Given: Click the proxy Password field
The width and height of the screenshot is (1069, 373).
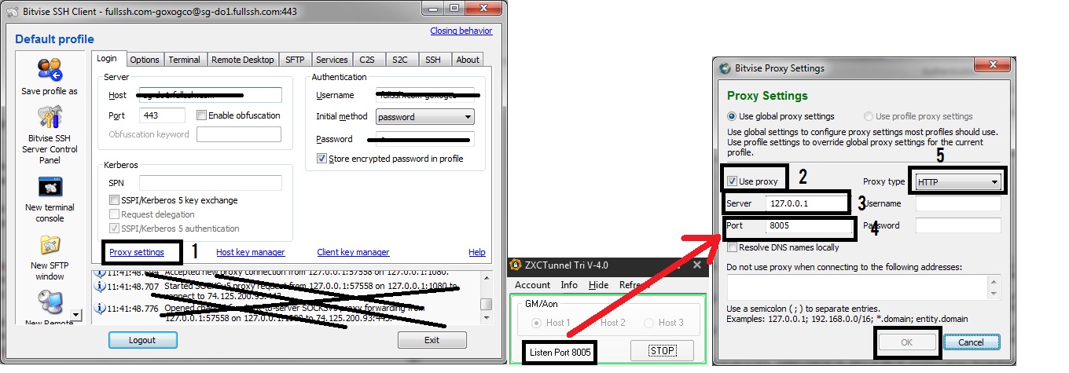Looking at the screenshot, I should [x=958, y=225].
